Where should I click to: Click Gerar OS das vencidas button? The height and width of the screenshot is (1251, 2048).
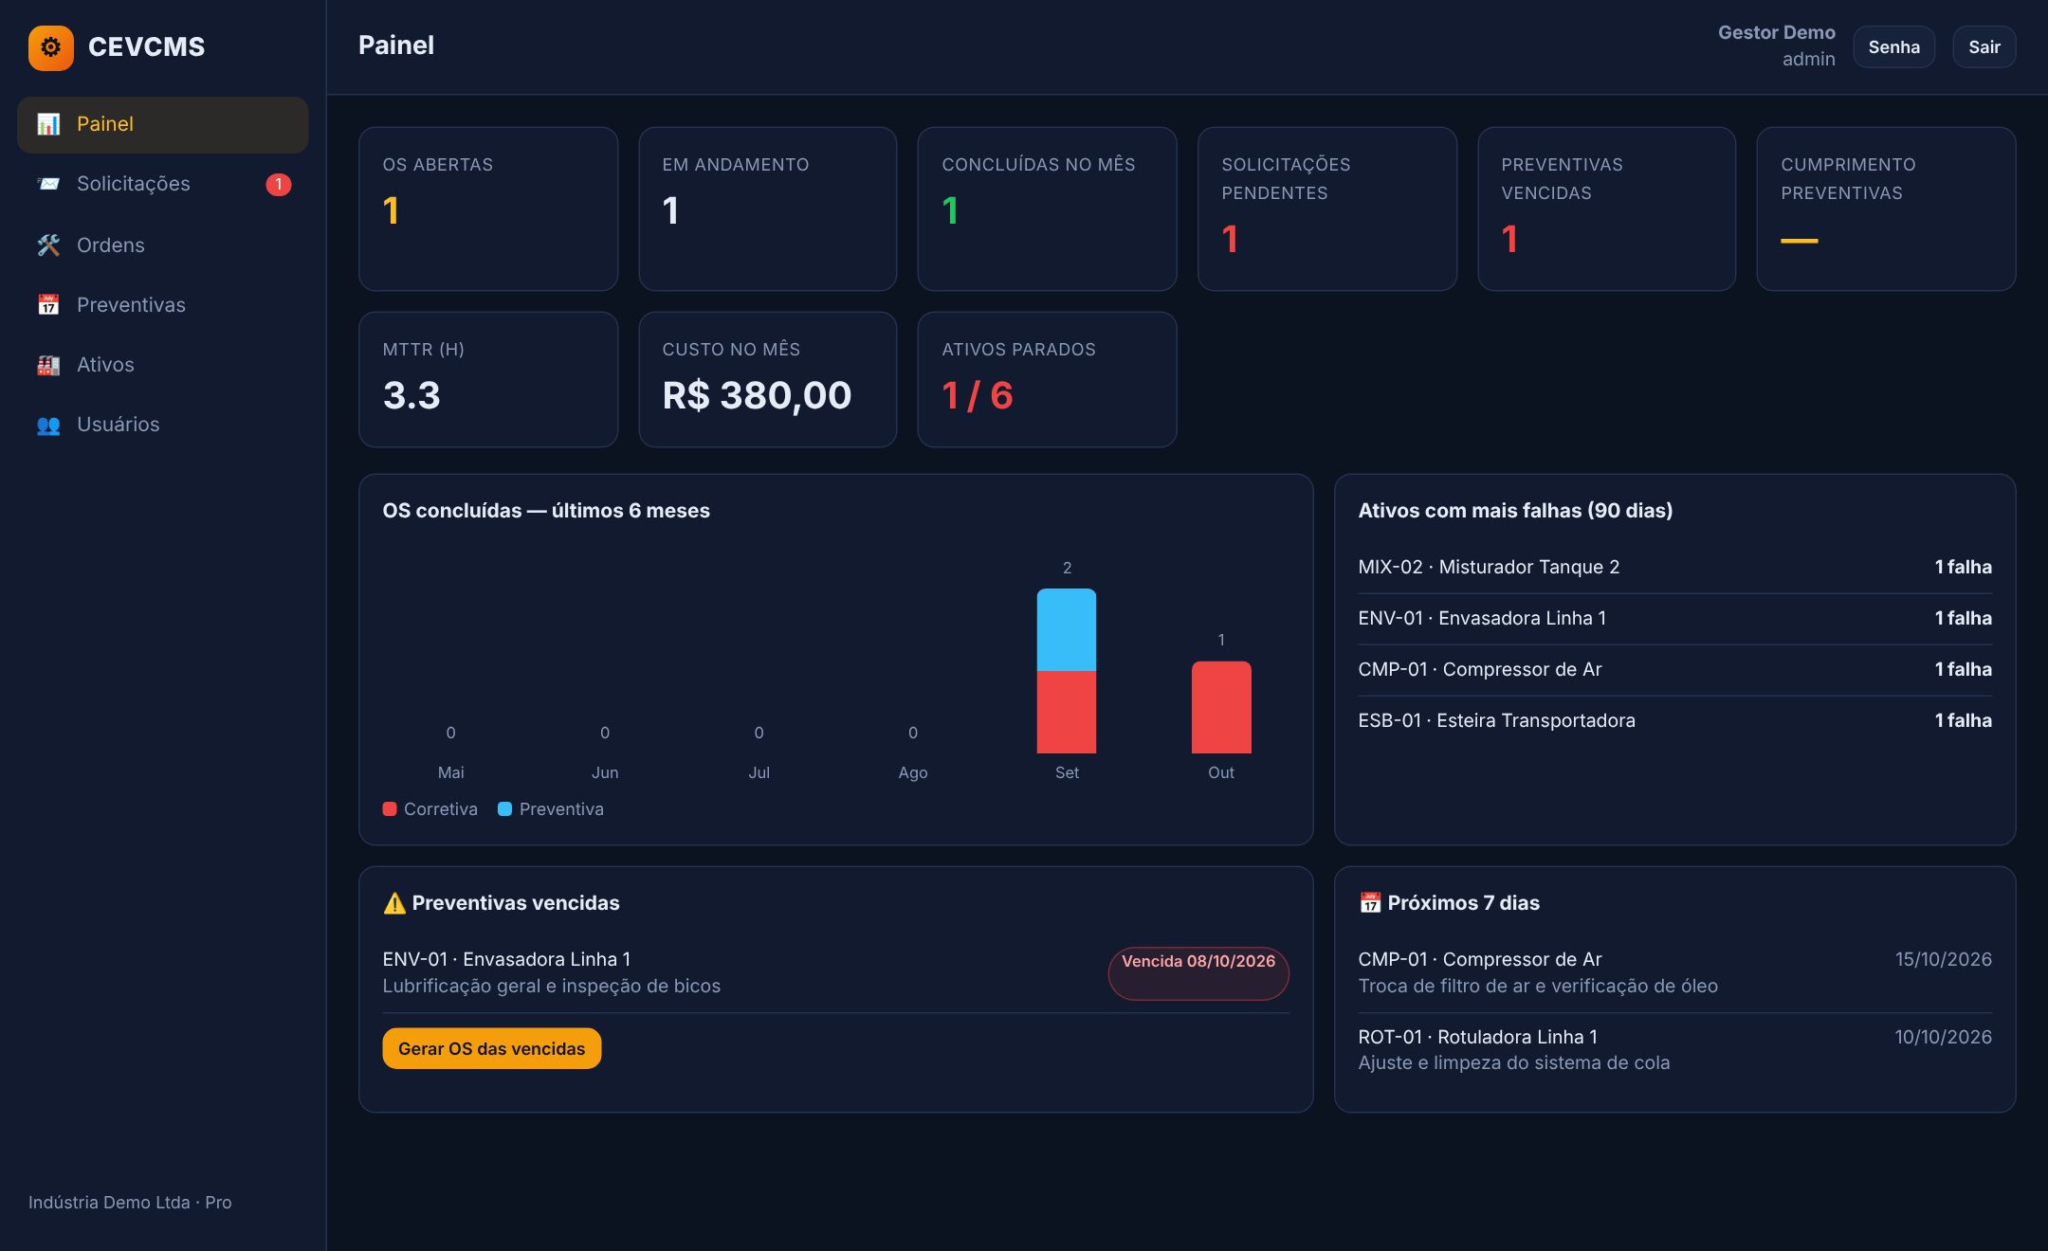pos(491,1048)
